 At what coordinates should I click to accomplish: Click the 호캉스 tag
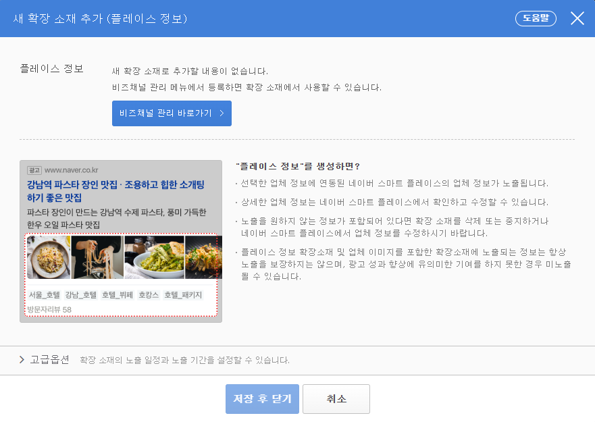[x=149, y=295]
